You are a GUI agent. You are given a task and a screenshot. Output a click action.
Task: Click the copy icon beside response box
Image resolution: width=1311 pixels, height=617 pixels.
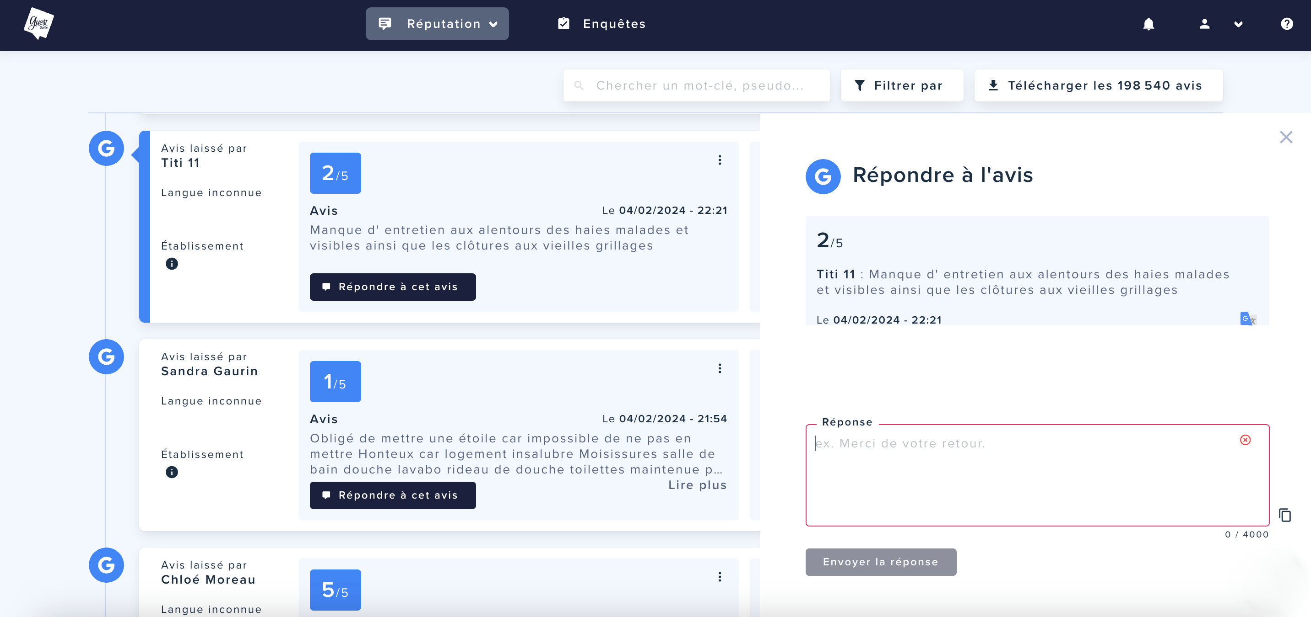pos(1284,515)
